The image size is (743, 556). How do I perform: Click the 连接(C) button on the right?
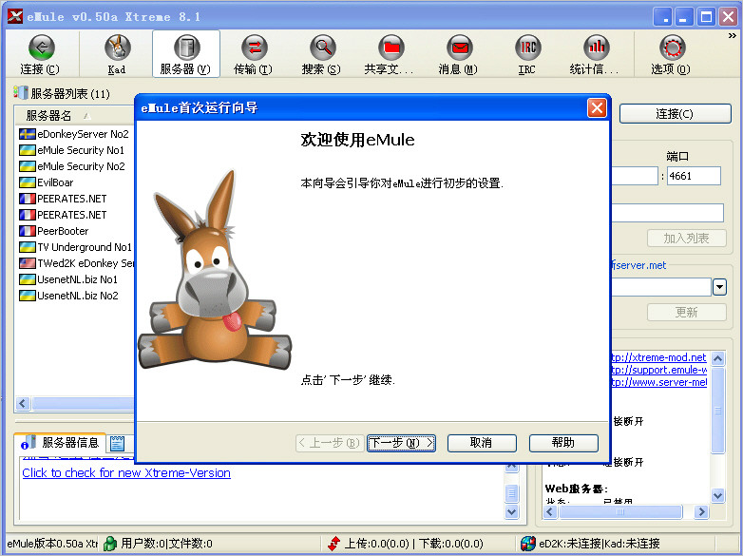676,114
